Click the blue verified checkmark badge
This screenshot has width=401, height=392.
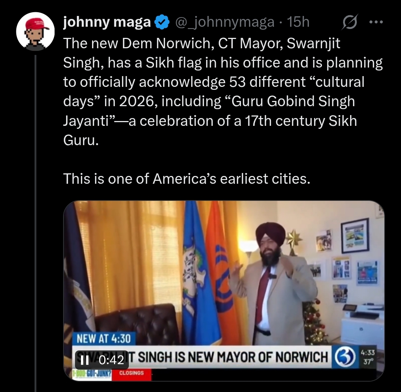coord(162,22)
